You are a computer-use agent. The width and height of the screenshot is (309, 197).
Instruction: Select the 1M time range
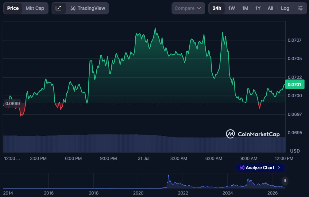[245, 8]
